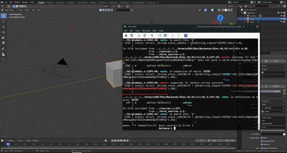Viewport: 287px width, 153px height.
Task: Select solid viewport shading mode
Action: (226, 10)
